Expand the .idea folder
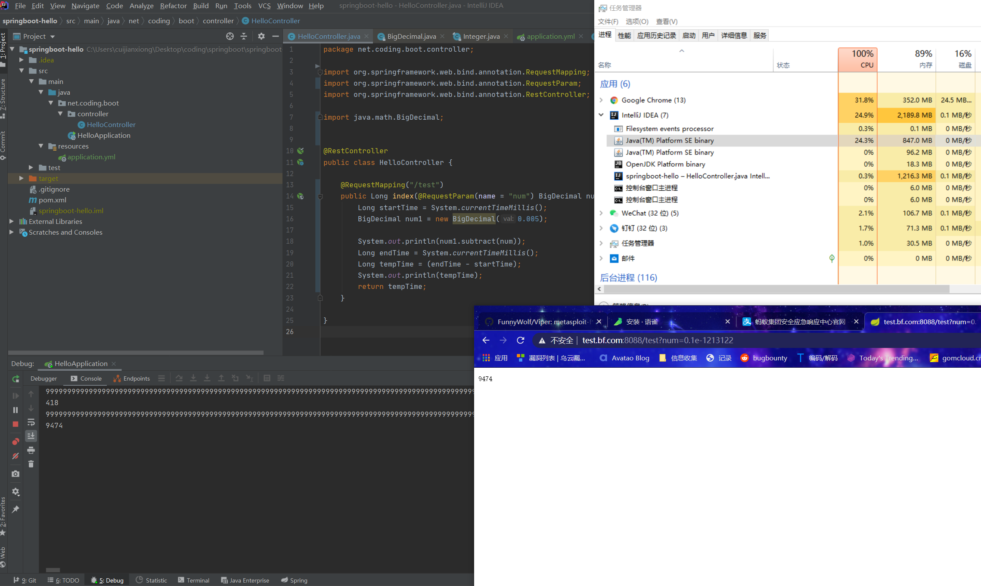The height and width of the screenshot is (586, 981). [22, 60]
